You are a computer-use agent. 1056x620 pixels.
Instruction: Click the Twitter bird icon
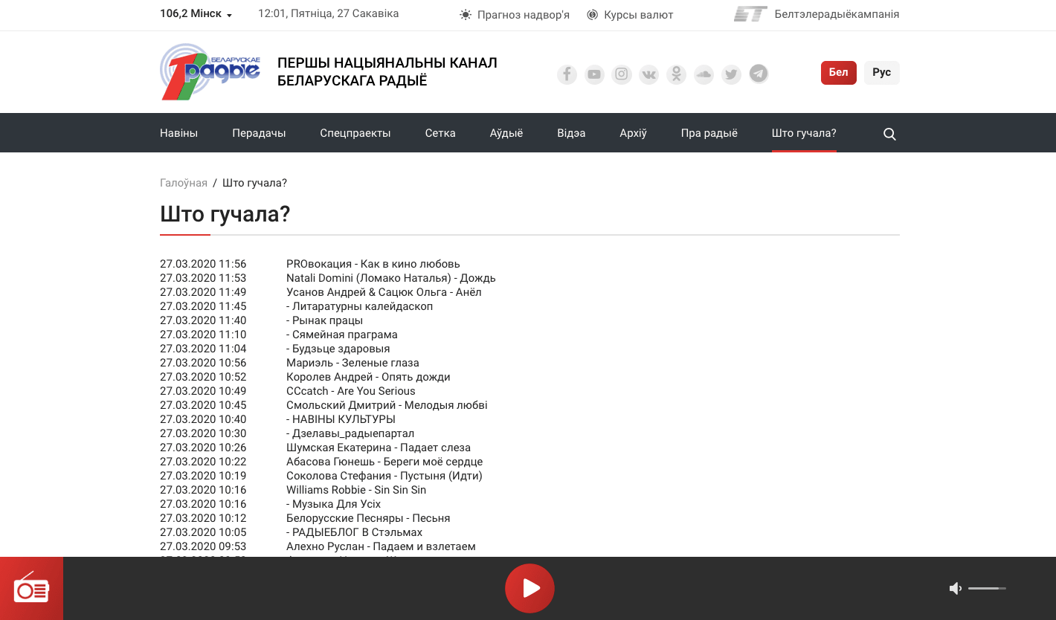point(731,74)
